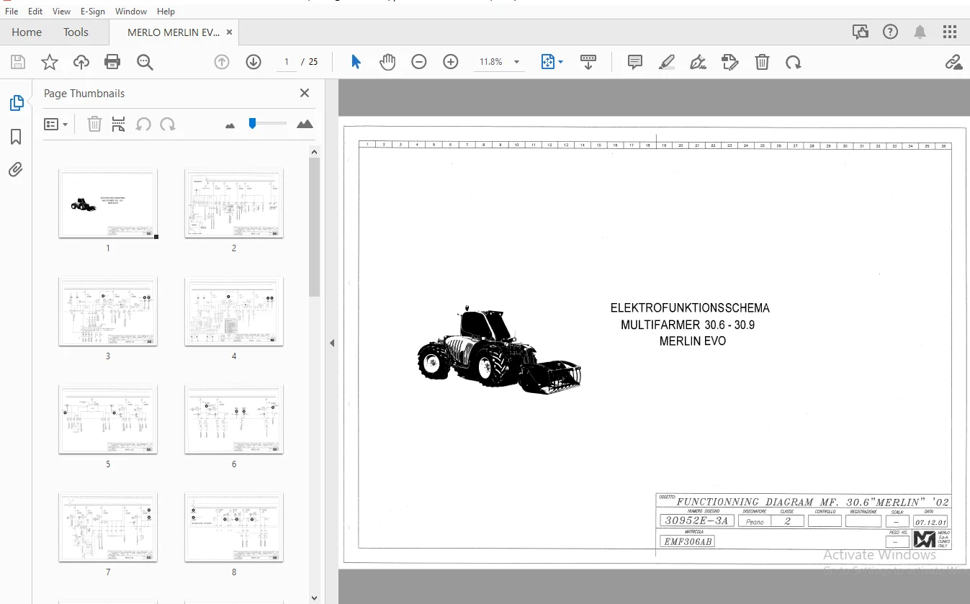Print the document using the printer icon

pyautogui.click(x=112, y=62)
